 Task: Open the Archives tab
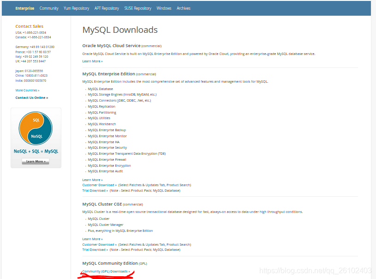tap(184, 8)
